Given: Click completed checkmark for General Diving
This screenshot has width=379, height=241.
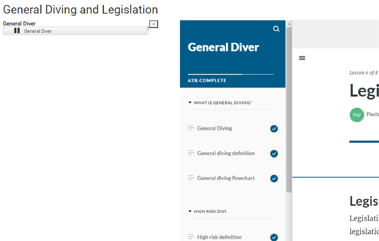Looking at the screenshot, I should 274,129.
